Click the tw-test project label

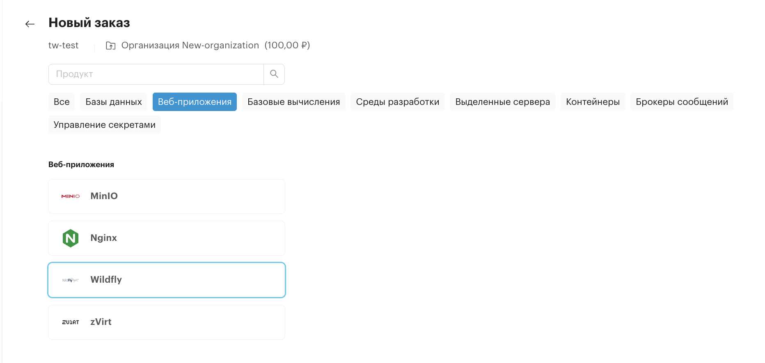click(x=63, y=45)
